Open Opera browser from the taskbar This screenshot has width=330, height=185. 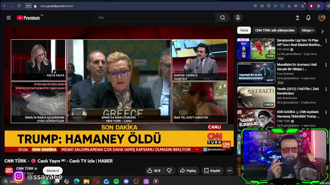[96, 181]
